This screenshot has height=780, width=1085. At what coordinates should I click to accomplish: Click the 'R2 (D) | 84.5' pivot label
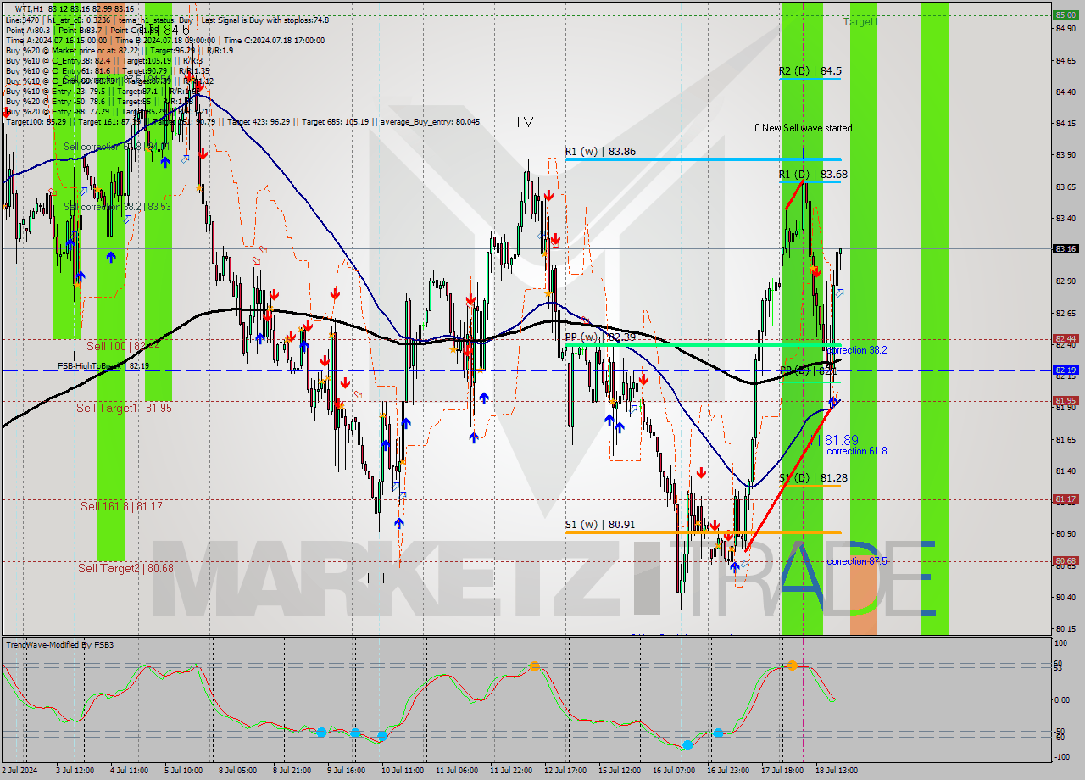point(810,71)
